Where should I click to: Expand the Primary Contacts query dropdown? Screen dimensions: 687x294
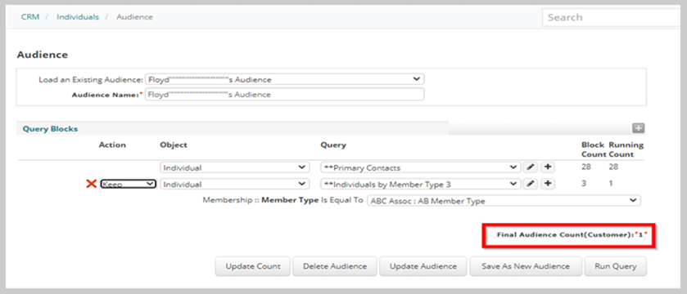click(421, 167)
